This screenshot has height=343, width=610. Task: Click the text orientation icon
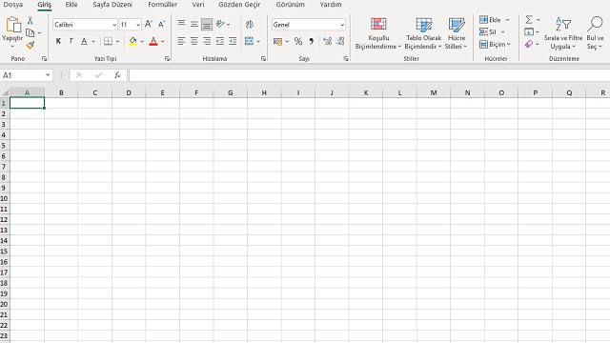tap(220, 24)
